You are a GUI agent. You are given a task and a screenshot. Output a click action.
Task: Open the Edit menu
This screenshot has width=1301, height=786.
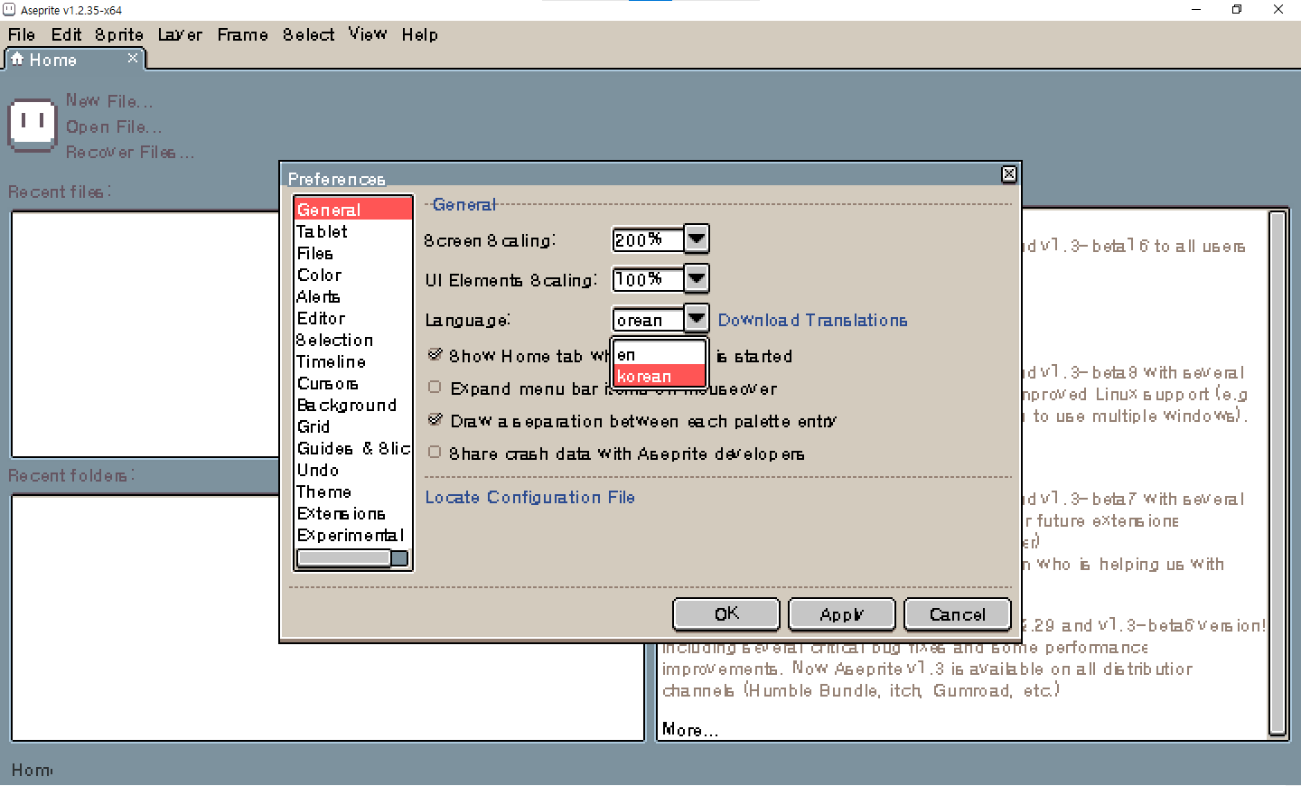coord(66,35)
